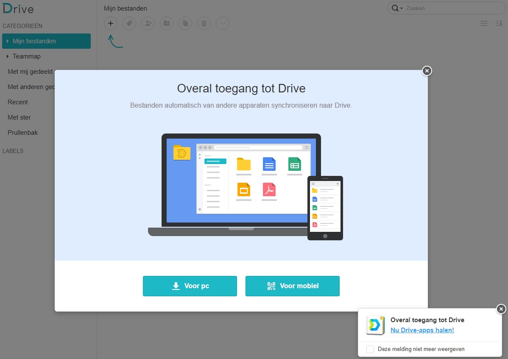Click the Mijn bestanden breadcrumb title
The width and height of the screenshot is (508, 359).
click(x=126, y=8)
